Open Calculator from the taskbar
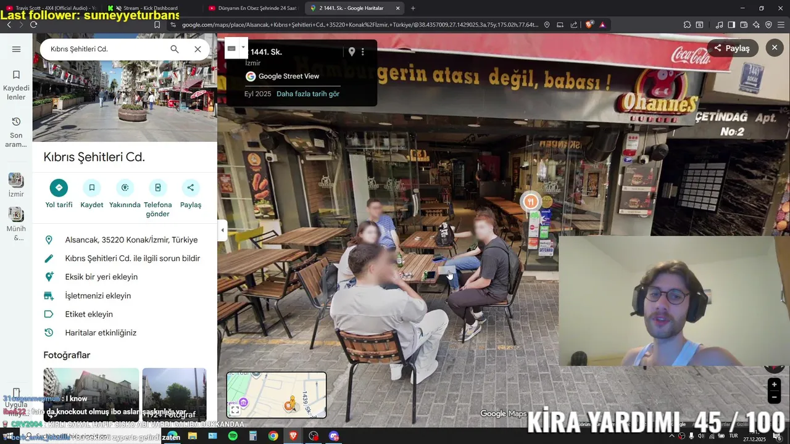 pos(253,436)
